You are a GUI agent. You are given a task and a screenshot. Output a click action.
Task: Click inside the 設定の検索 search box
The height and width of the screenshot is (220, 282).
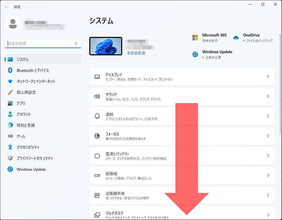(43, 43)
